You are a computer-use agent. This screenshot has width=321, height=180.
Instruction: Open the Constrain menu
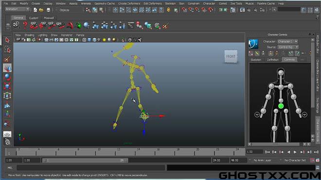click(x=194, y=3)
